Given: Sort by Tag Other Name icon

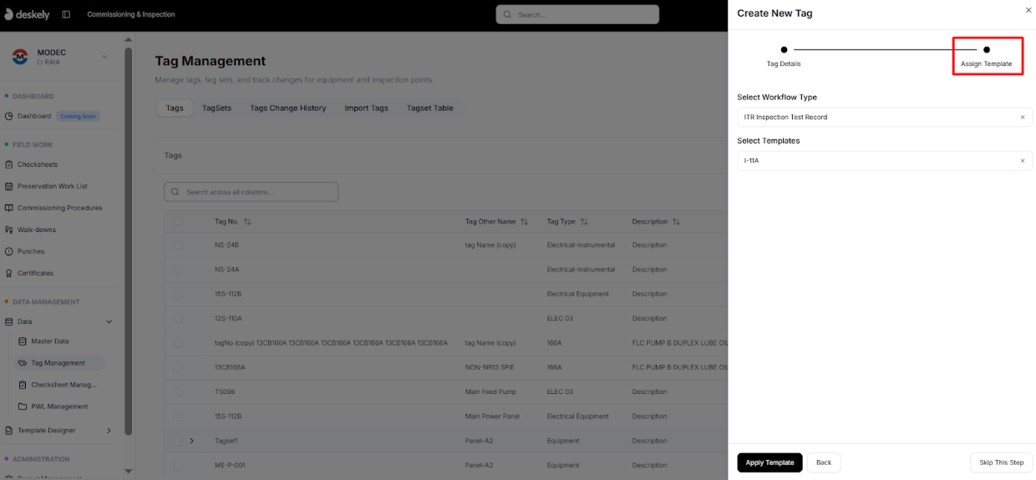Looking at the screenshot, I should tap(524, 222).
